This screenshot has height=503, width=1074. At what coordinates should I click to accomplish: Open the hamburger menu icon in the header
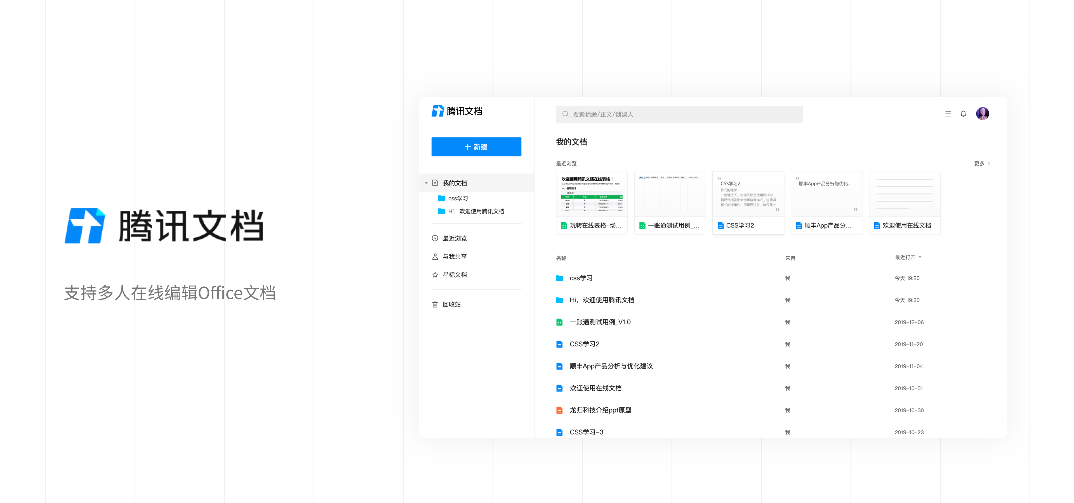(948, 114)
